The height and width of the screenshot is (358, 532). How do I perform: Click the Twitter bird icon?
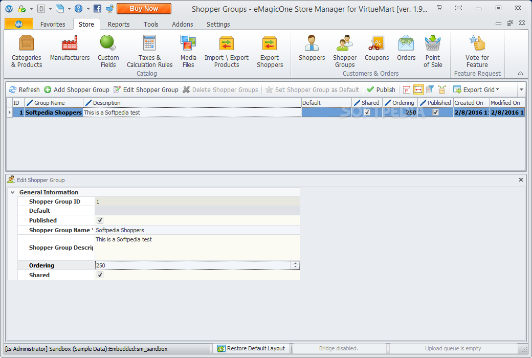pyautogui.click(x=109, y=9)
